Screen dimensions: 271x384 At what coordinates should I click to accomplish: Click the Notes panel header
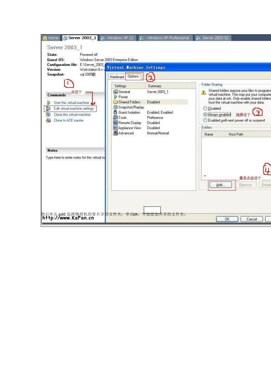(x=75, y=151)
